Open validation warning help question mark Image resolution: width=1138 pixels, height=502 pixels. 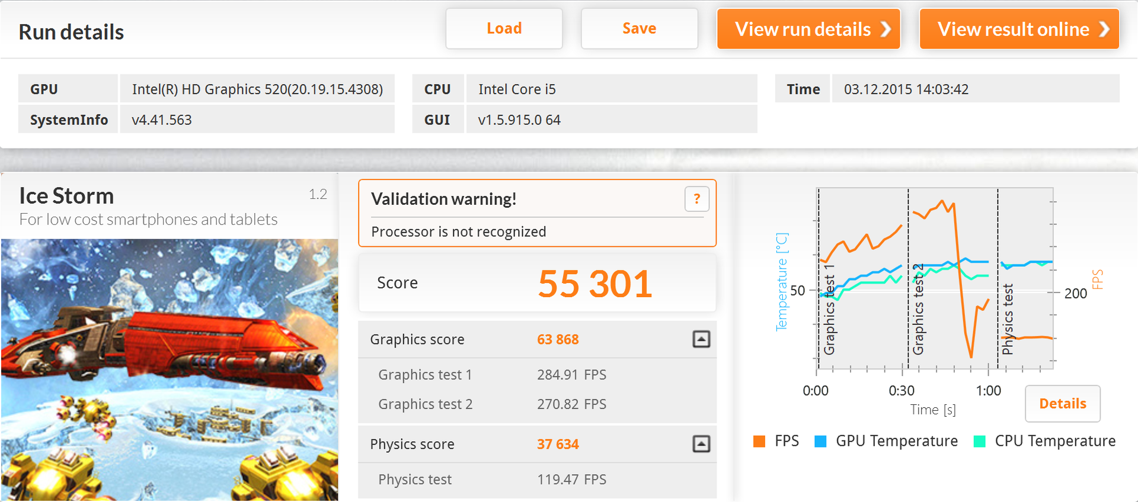pyautogui.click(x=697, y=199)
